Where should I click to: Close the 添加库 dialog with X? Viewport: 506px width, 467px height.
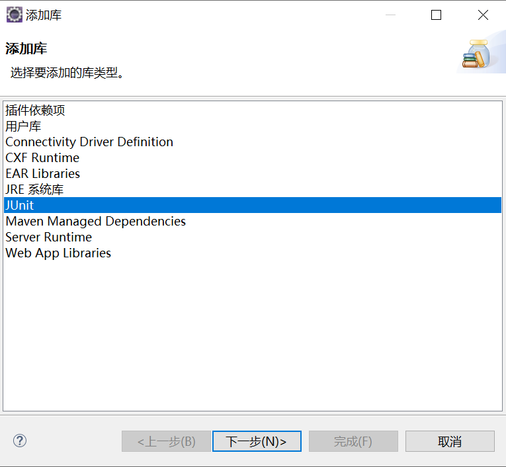click(483, 15)
